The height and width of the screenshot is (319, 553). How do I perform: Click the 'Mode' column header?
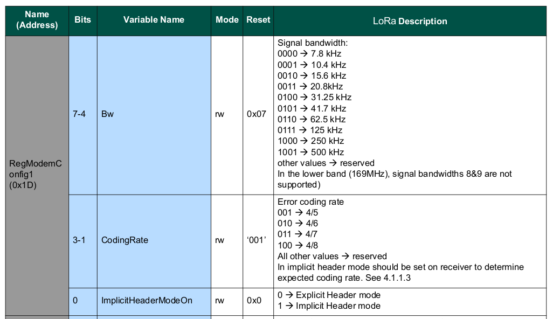click(x=227, y=20)
